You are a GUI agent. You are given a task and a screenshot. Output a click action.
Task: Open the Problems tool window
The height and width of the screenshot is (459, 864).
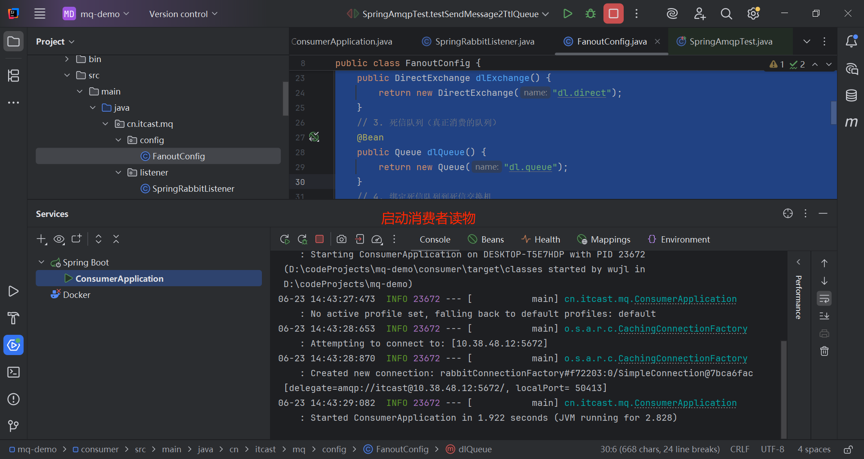pyautogui.click(x=13, y=399)
